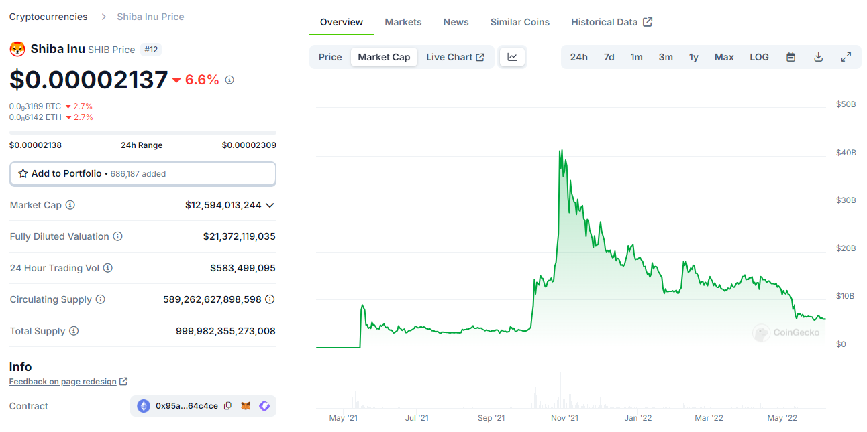Set chart range to 1m
Image resolution: width=867 pixels, height=432 pixels.
pos(636,57)
